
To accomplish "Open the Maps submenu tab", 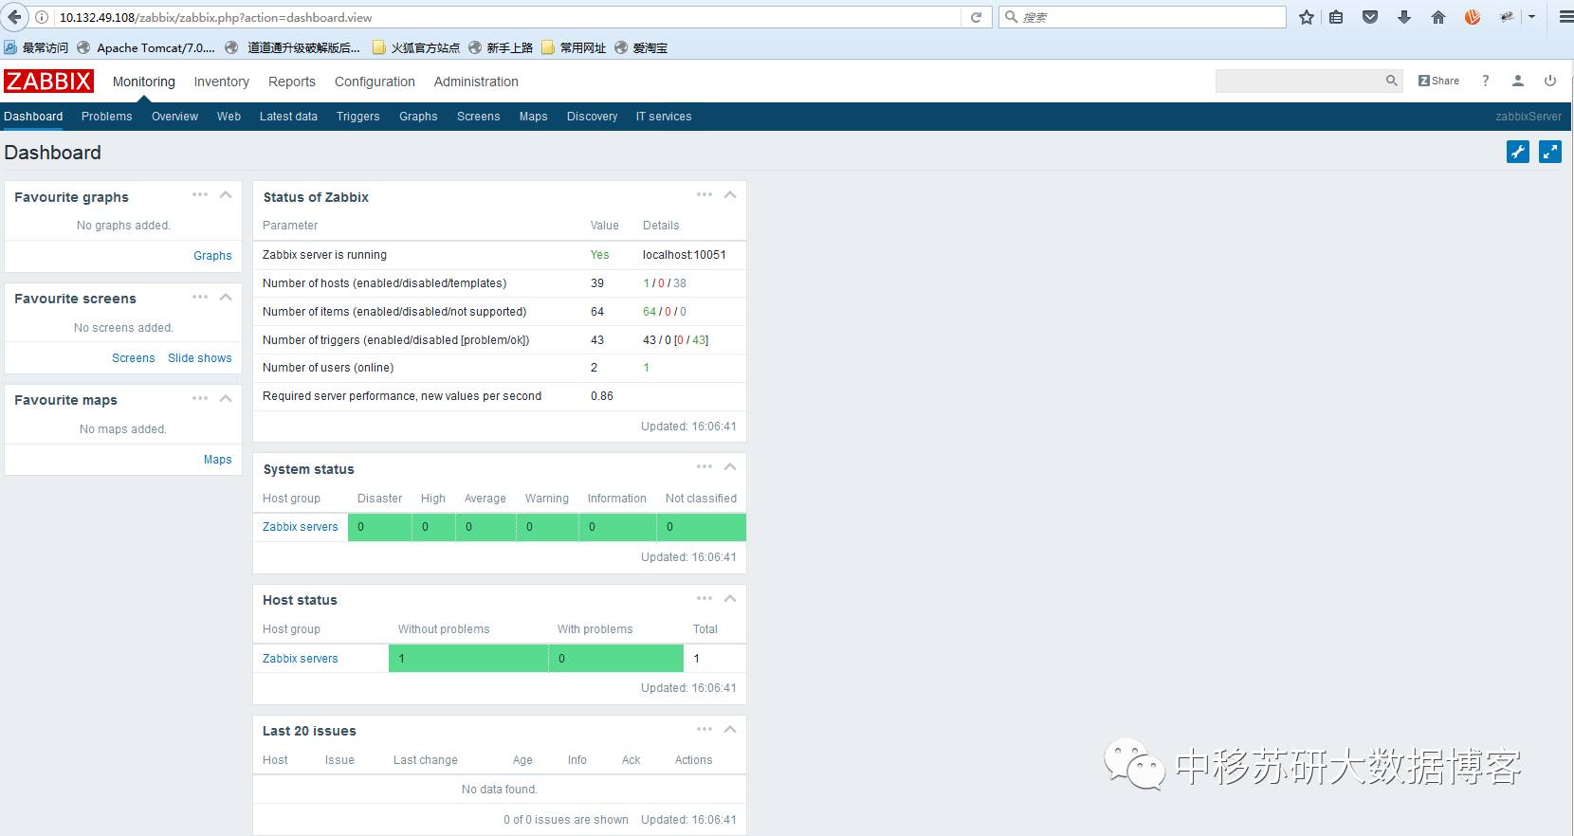I will [534, 117].
